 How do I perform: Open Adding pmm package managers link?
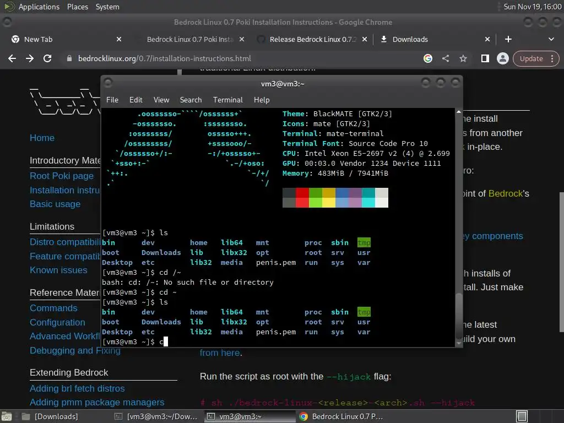(97, 402)
